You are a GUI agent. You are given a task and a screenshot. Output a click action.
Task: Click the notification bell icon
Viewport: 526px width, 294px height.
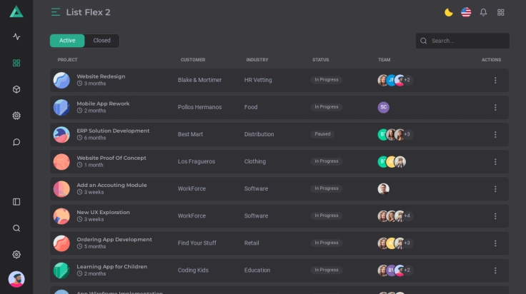483,12
